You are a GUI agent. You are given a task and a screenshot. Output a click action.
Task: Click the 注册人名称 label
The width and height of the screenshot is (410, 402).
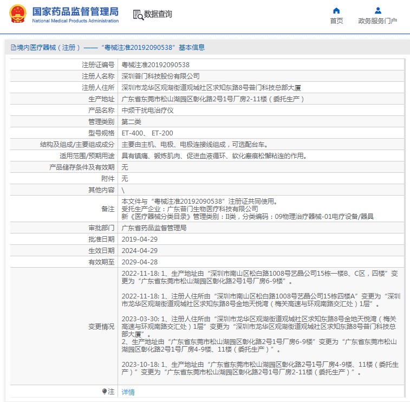[x=98, y=76]
